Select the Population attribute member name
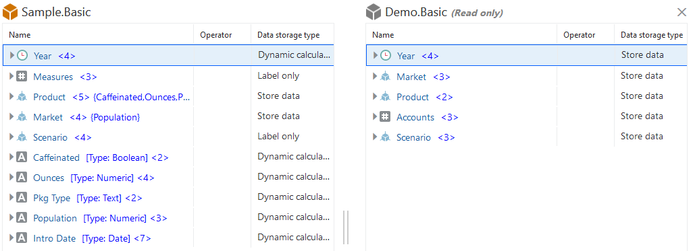This screenshot has width=693, height=251. click(55, 219)
